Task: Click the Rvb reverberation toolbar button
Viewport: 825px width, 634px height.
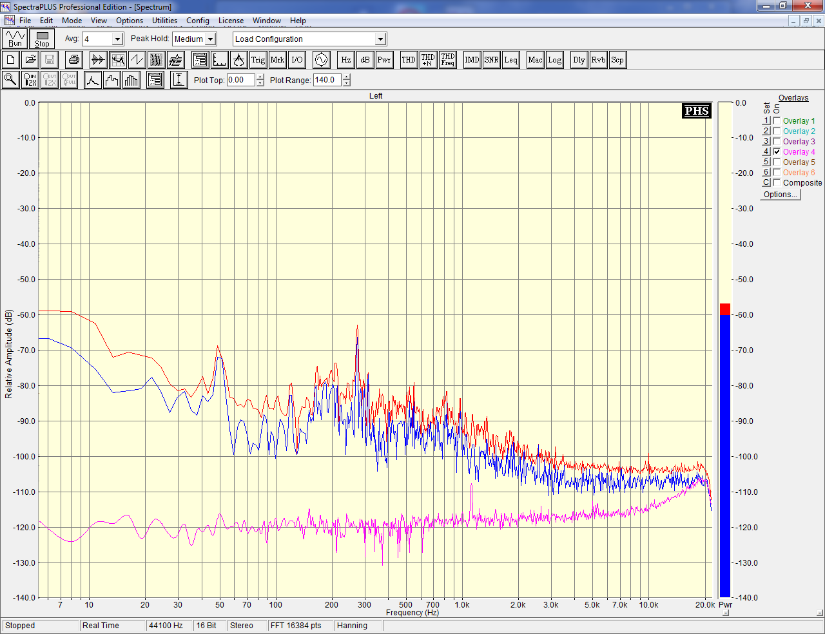Action: (x=598, y=60)
